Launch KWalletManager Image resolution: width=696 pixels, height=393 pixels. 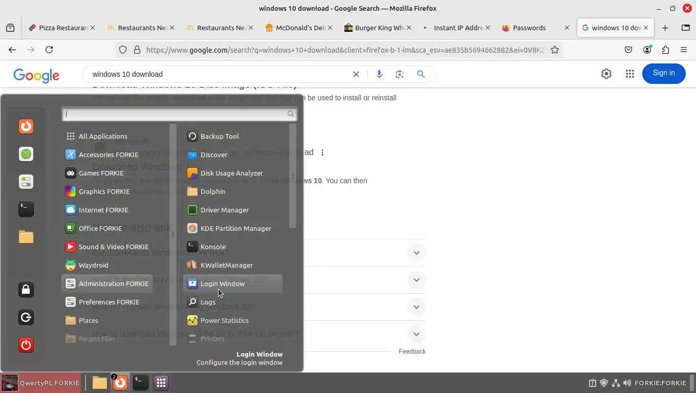pos(232,265)
